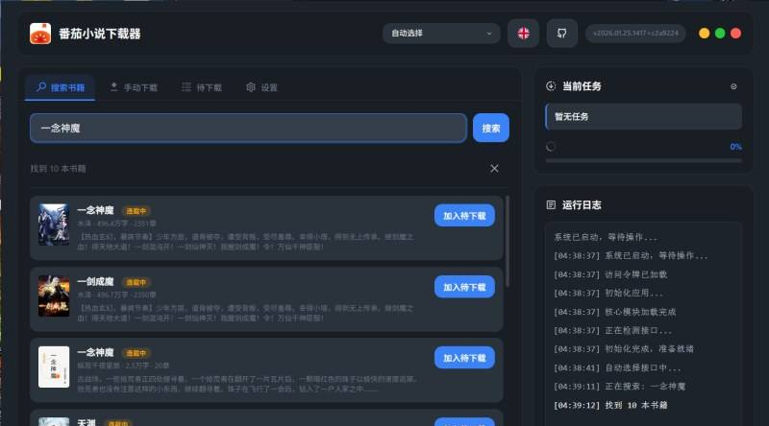769x426 pixels.
Task: Click log line 自动选择接口中
Action: point(617,367)
